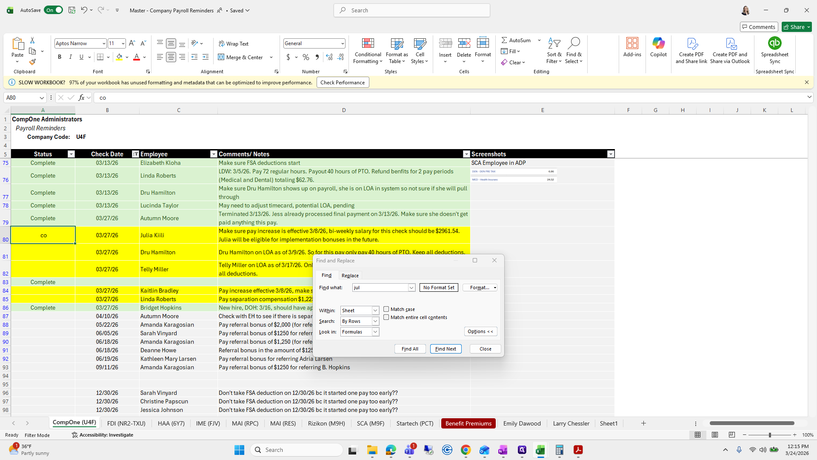Click the Merge & Center icon
Viewport: 817px width, 460px height.
(221, 57)
